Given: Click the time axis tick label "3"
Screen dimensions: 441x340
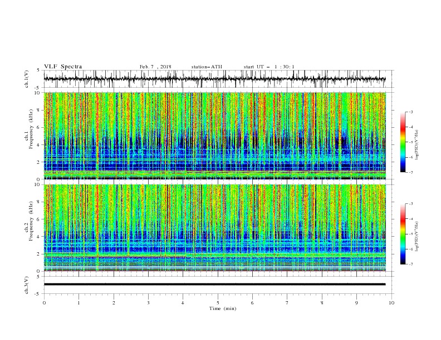Looking at the screenshot, I should point(149,303).
